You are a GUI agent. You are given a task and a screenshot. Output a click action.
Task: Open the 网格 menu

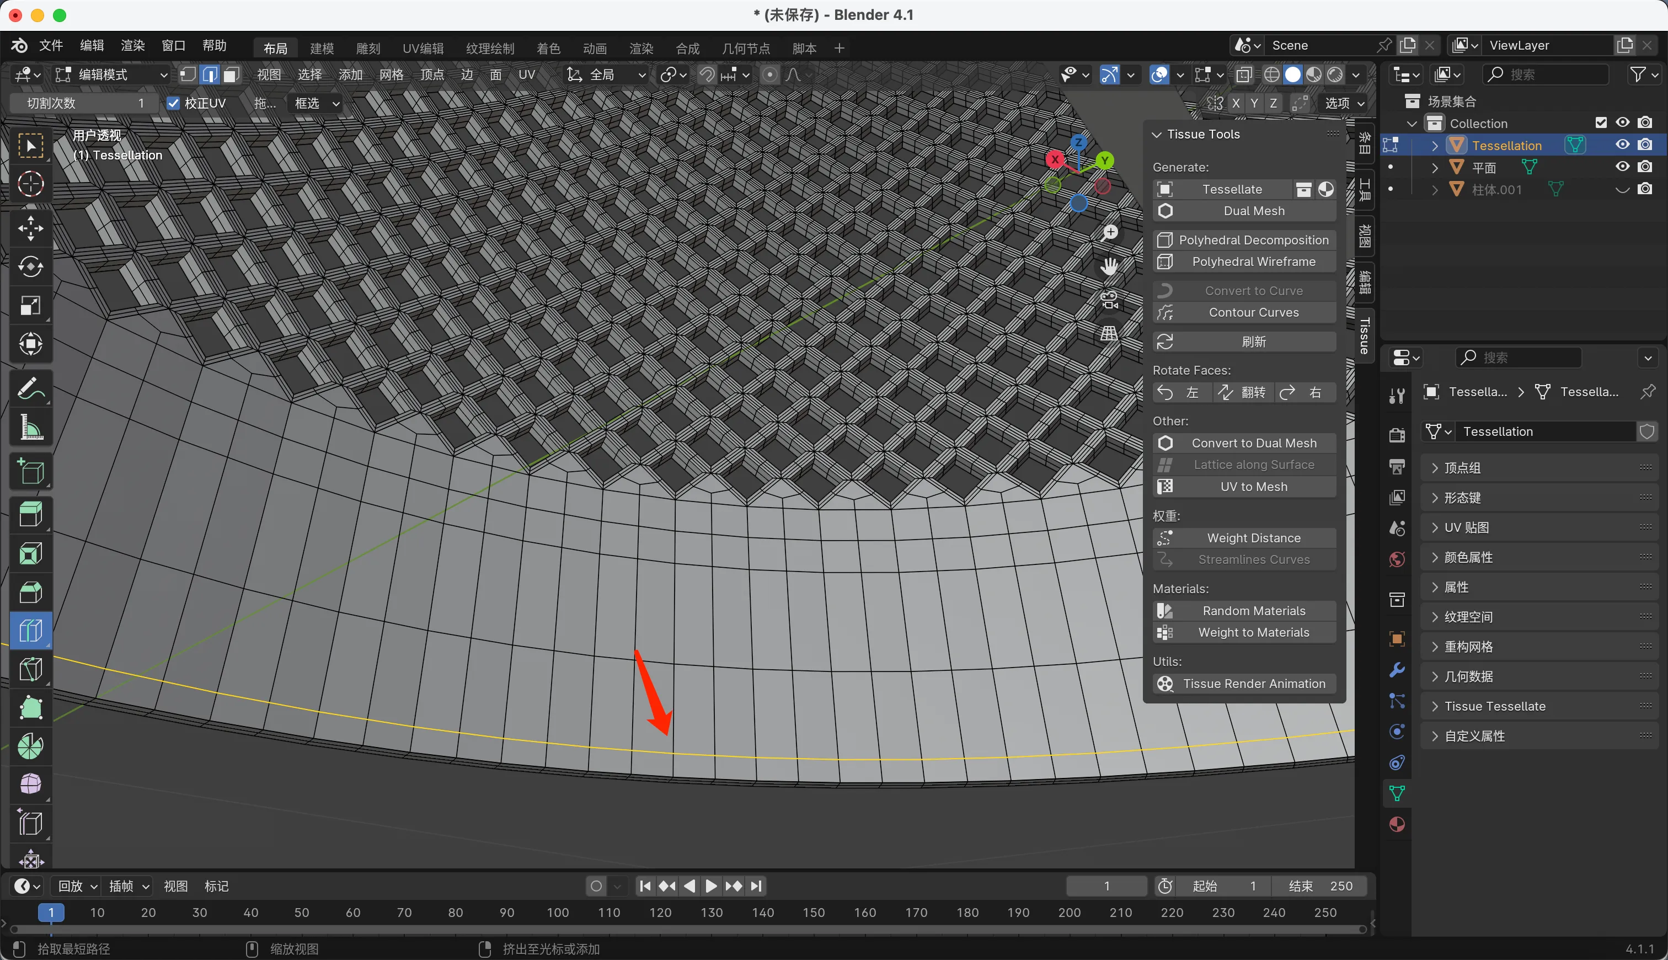coord(391,74)
